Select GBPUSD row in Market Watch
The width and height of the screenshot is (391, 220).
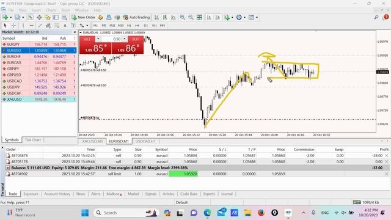[39, 75]
